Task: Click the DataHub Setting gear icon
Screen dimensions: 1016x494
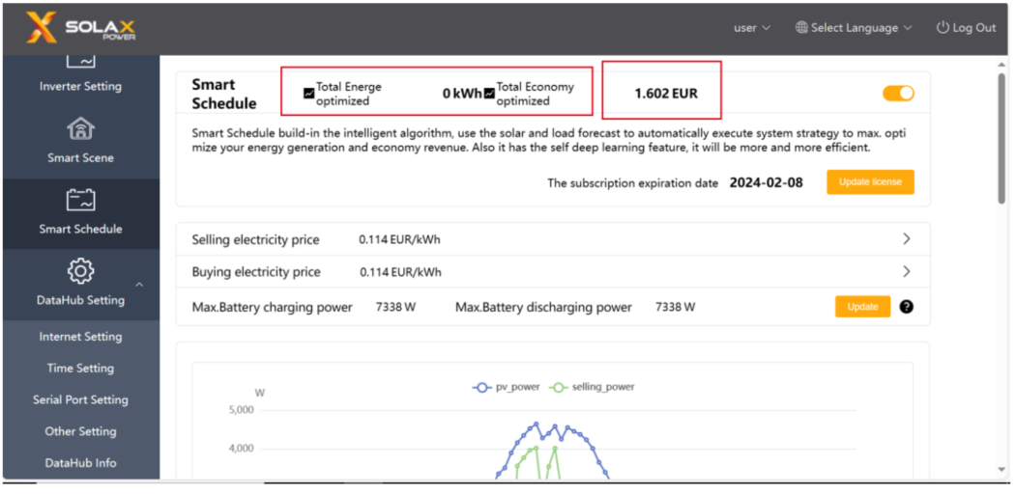Action: coord(80,271)
